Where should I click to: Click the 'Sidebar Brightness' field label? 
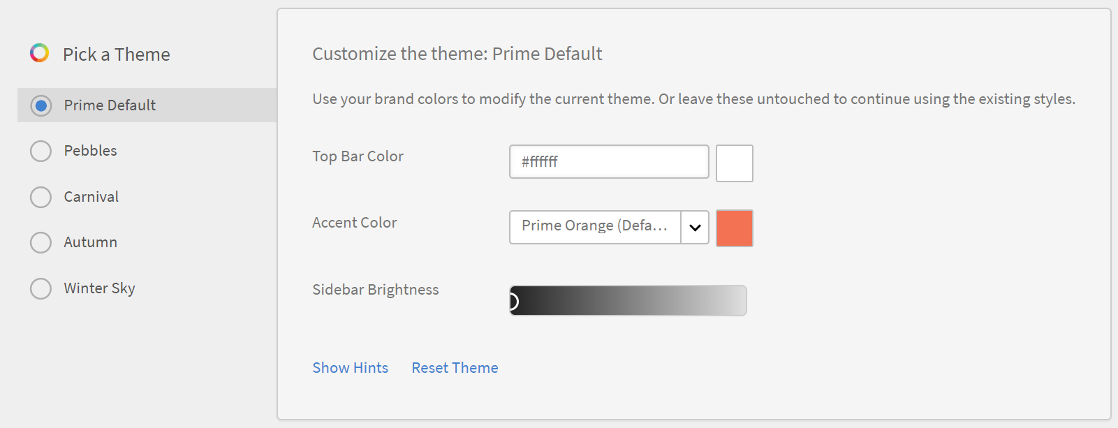point(376,290)
